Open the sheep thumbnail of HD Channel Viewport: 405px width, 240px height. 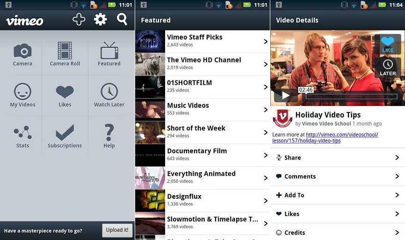[150, 64]
